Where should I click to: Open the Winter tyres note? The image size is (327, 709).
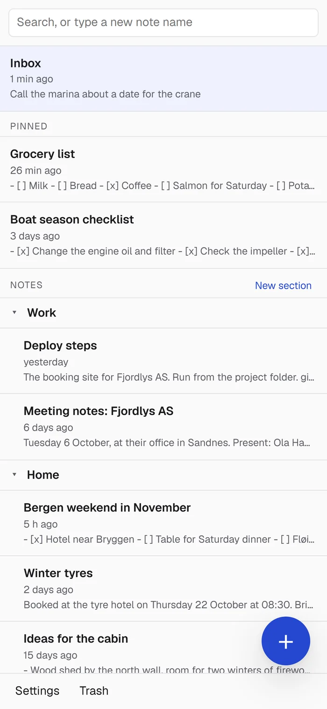[x=163, y=589]
